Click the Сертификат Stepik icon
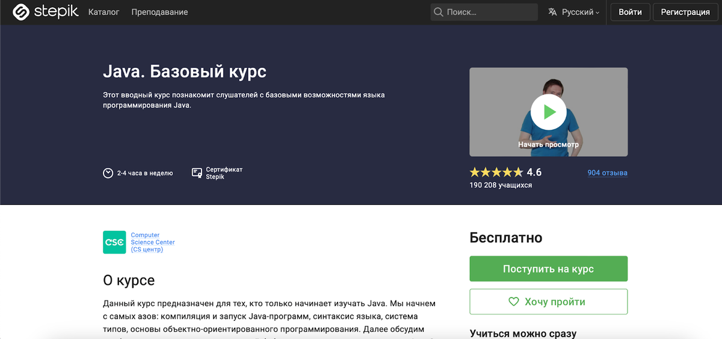The image size is (722, 339). click(x=196, y=173)
